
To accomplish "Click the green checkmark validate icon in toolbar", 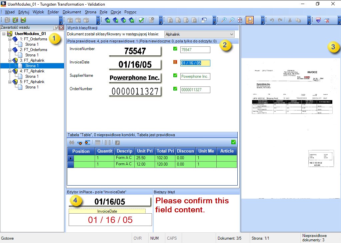I will [x=141, y=20].
